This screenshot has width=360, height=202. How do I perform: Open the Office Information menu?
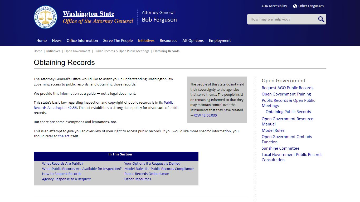[82, 41]
